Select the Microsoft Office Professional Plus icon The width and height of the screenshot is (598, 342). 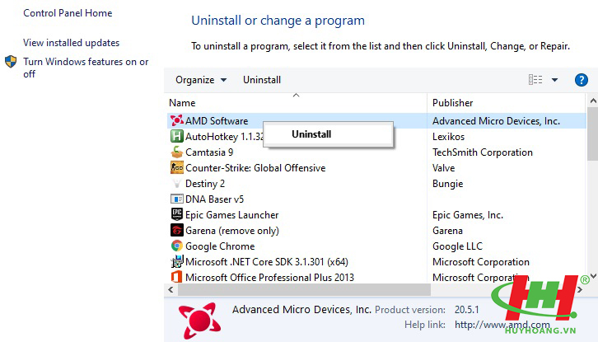click(x=176, y=277)
